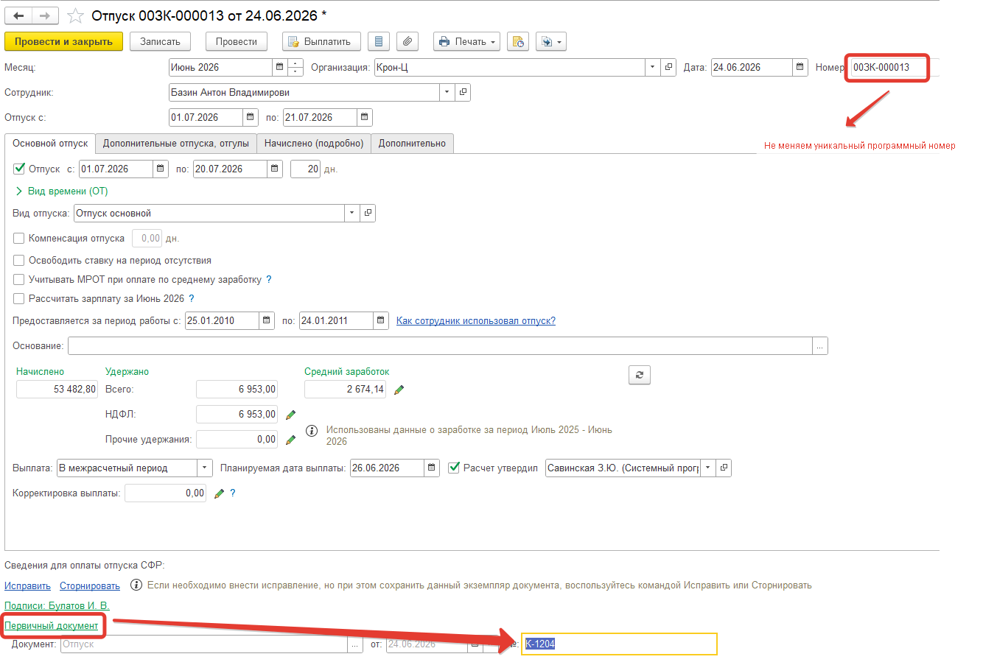Go back with the left arrow
This screenshot has width=997, height=665.
tap(19, 15)
